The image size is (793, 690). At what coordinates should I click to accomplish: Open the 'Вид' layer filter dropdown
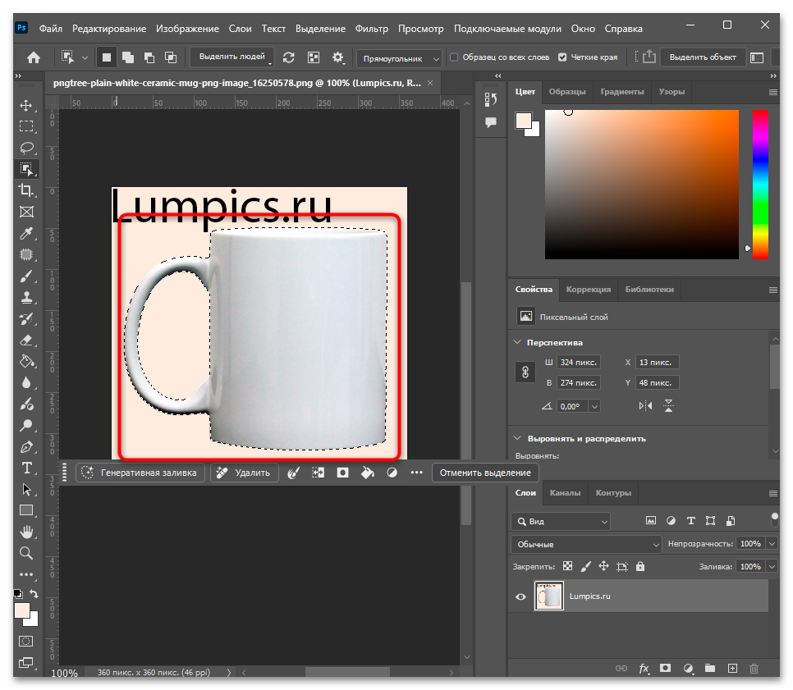561,521
